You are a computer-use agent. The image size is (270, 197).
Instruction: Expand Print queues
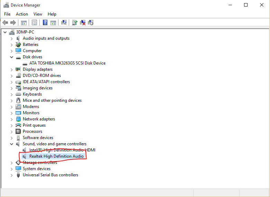pos(11,125)
